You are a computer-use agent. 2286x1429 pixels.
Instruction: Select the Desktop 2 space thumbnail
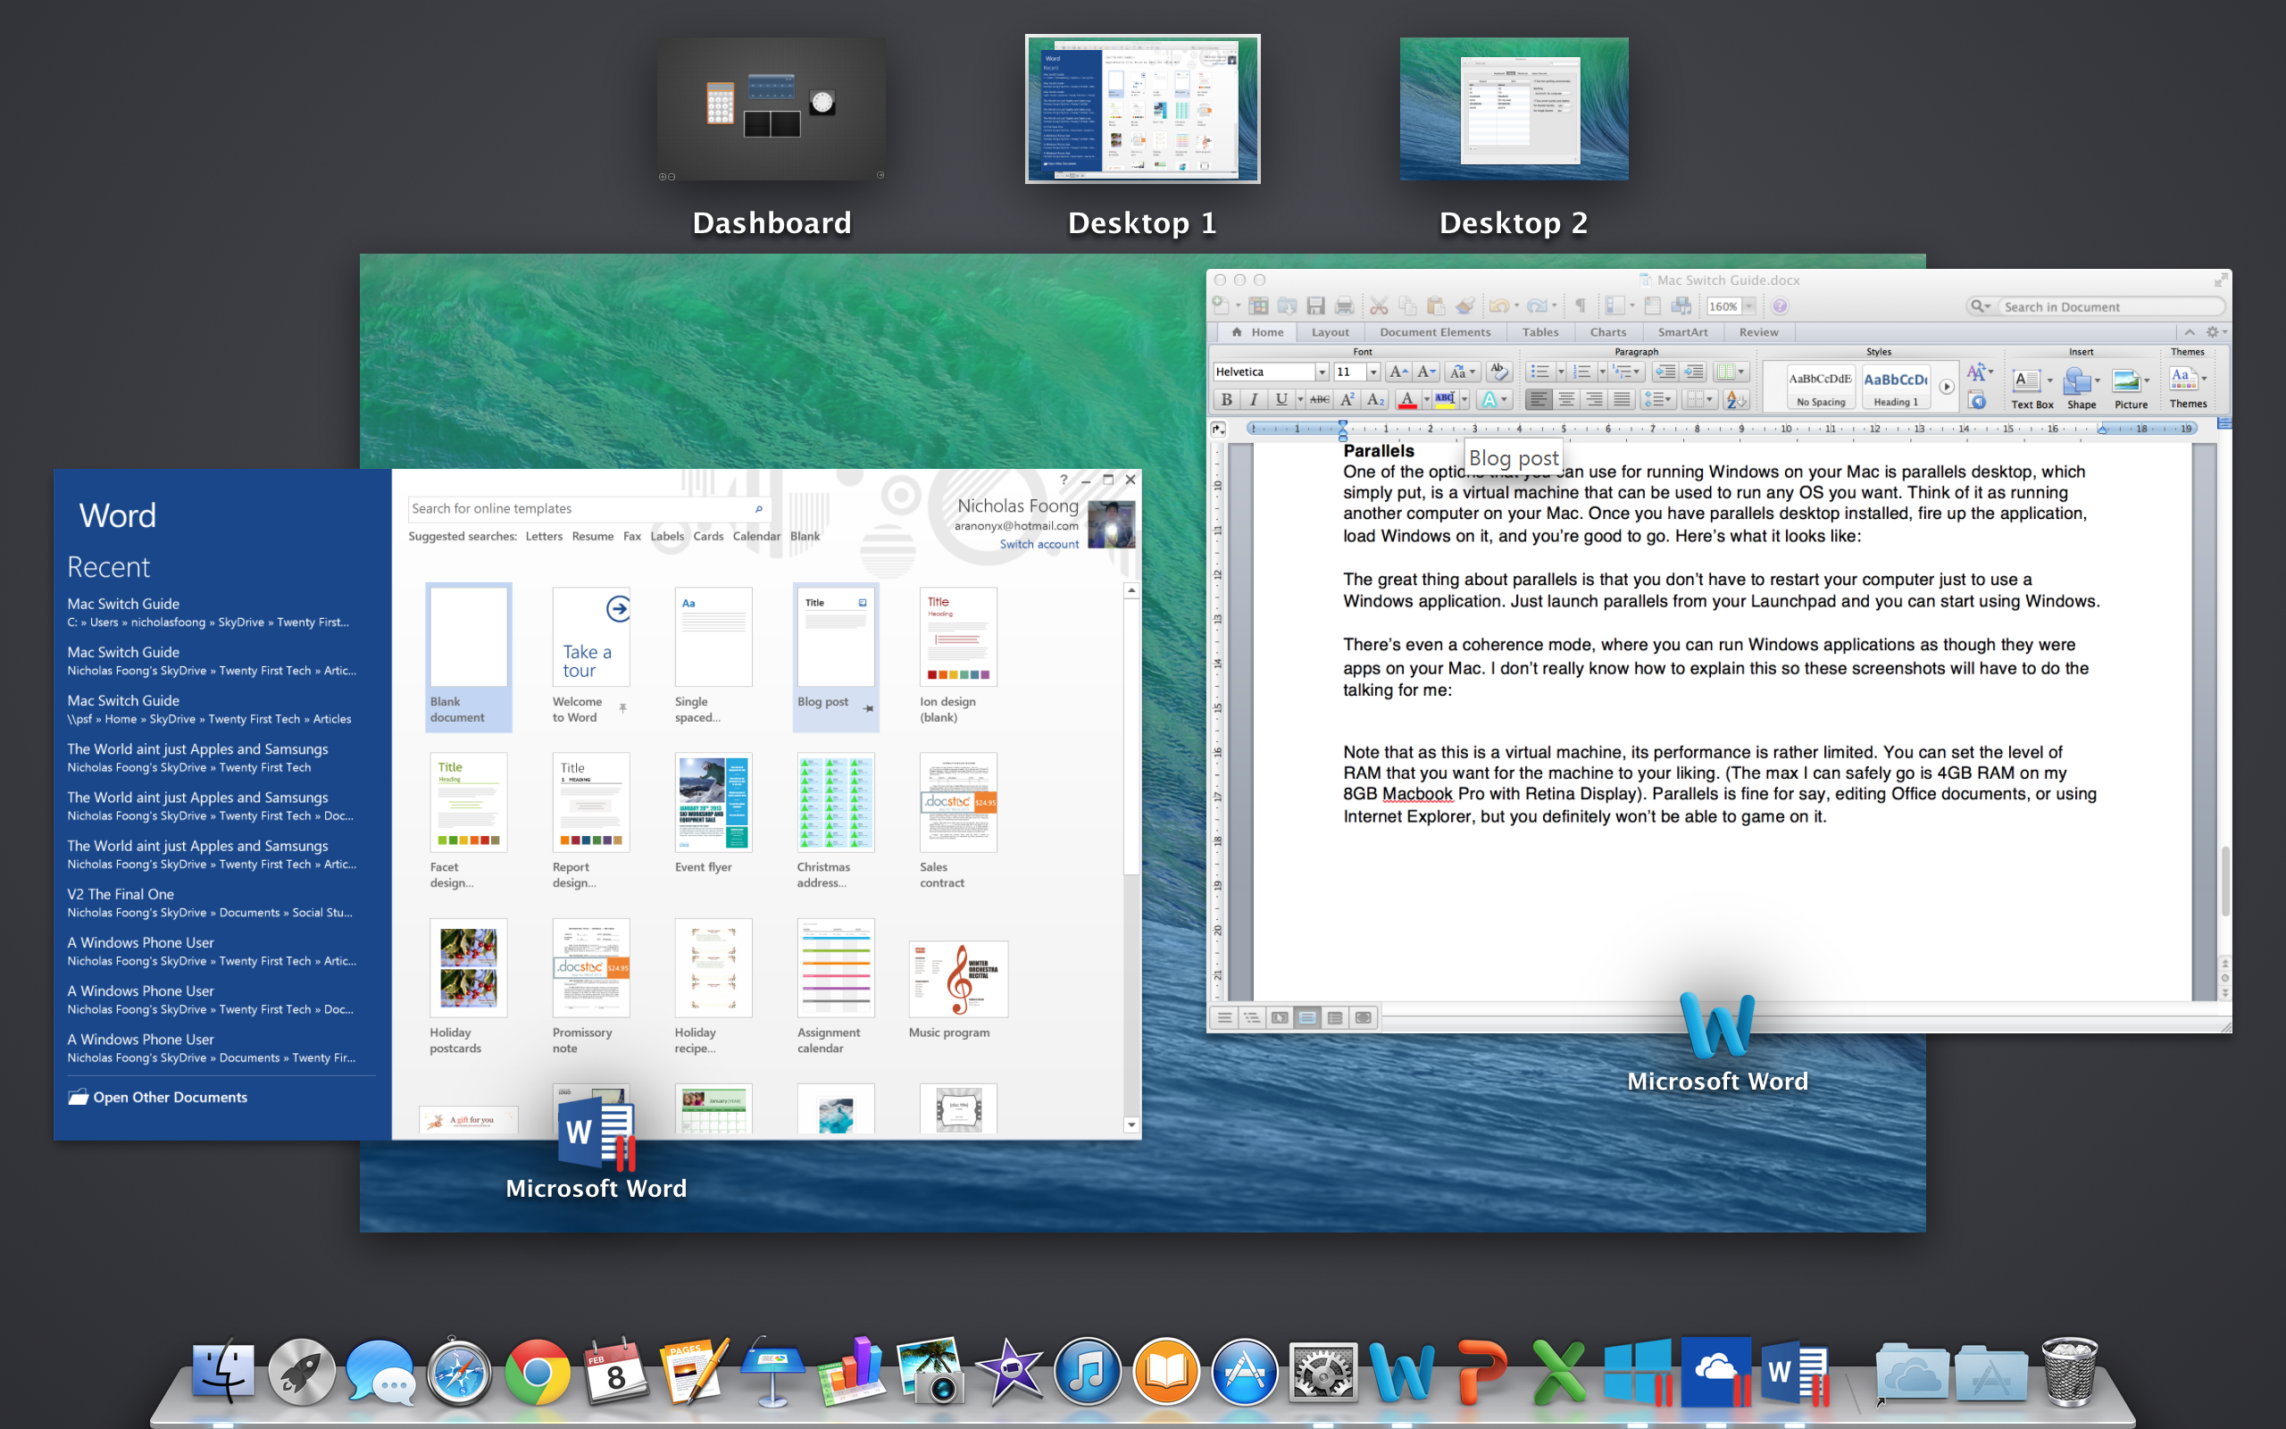pos(1514,109)
